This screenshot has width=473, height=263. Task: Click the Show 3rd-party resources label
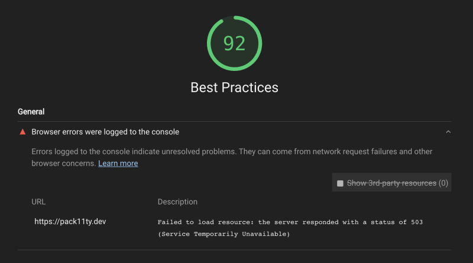point(391,183)
